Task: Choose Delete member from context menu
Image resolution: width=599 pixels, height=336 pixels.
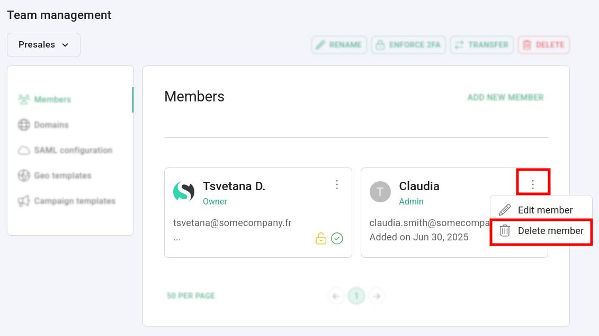Action: 550,231
